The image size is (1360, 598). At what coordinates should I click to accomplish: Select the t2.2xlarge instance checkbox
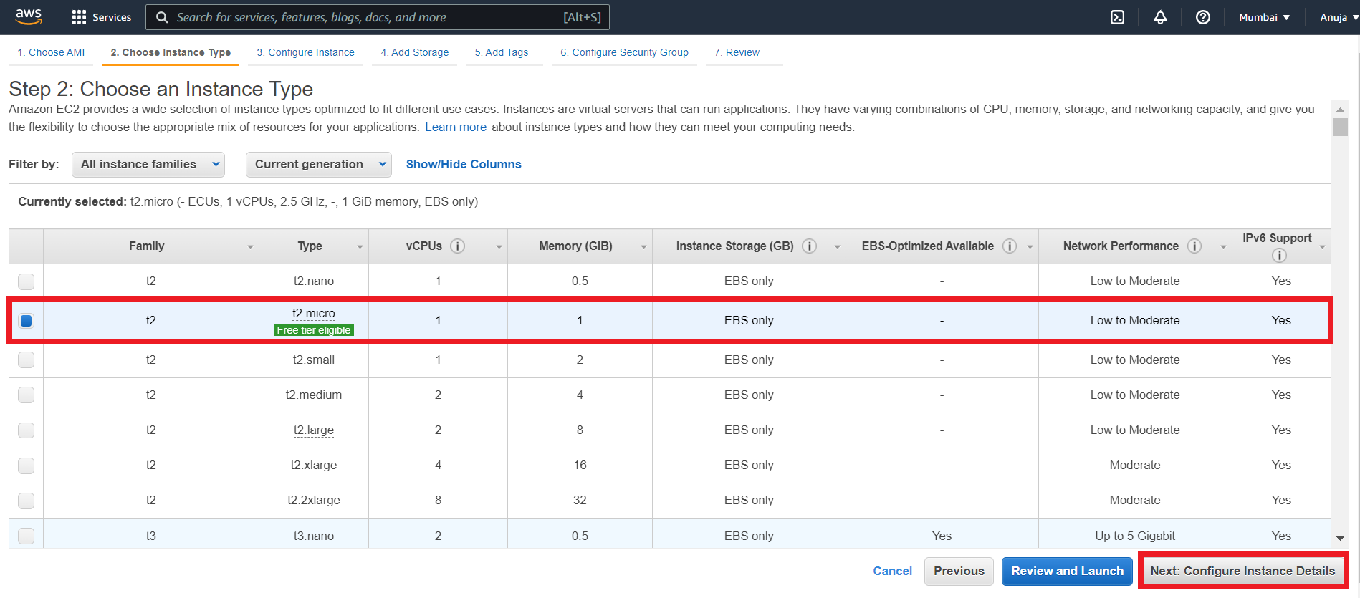pyautogui.click(x=26, y=501)
